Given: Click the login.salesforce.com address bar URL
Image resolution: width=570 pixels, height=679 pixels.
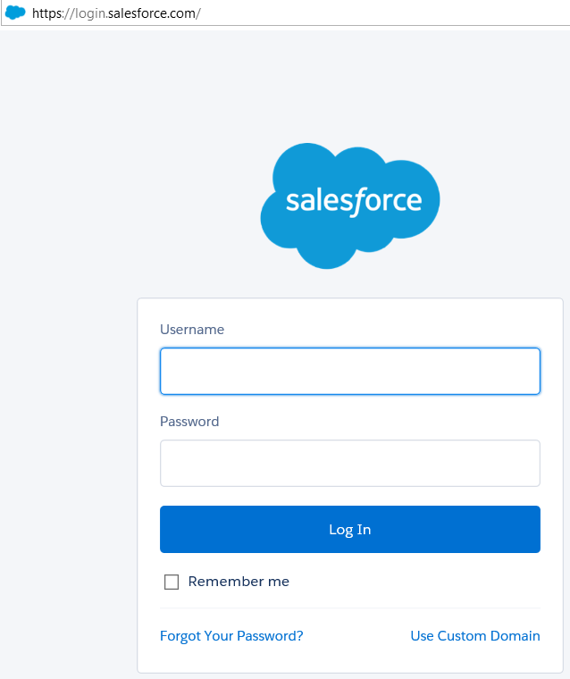Looking at the screenshot, I should (x=116, y=13).
